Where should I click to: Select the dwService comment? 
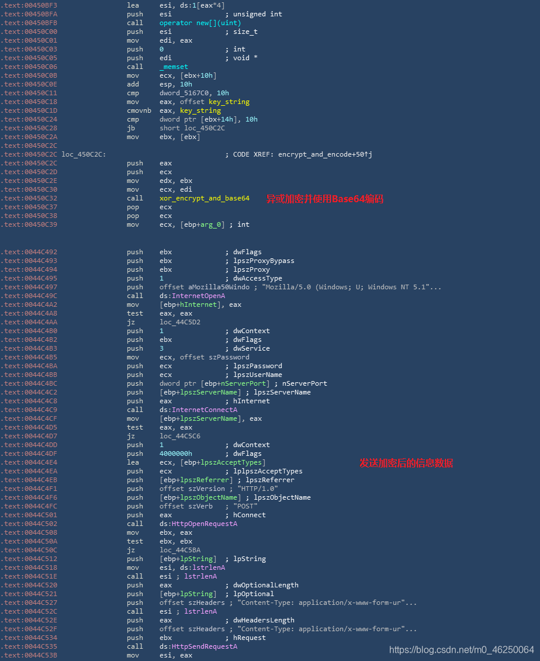click(x=252, y=349)
